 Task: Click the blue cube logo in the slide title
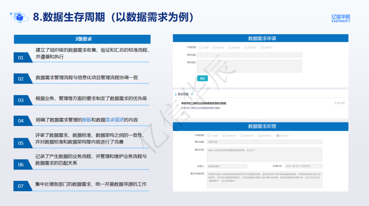[20, 17]
